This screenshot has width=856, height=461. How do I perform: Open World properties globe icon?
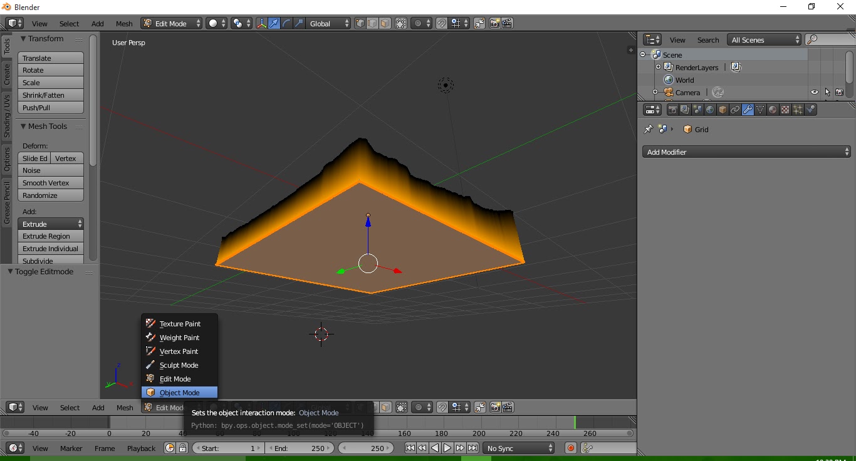tap(710, 110)
